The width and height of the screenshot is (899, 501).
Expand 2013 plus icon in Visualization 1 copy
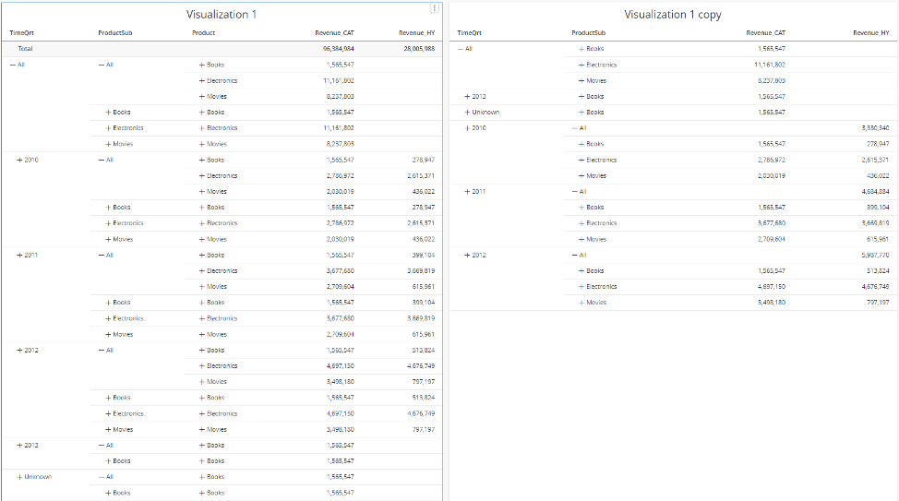tap(468, 97)
